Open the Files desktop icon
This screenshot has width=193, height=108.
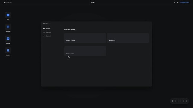[8, 15]
